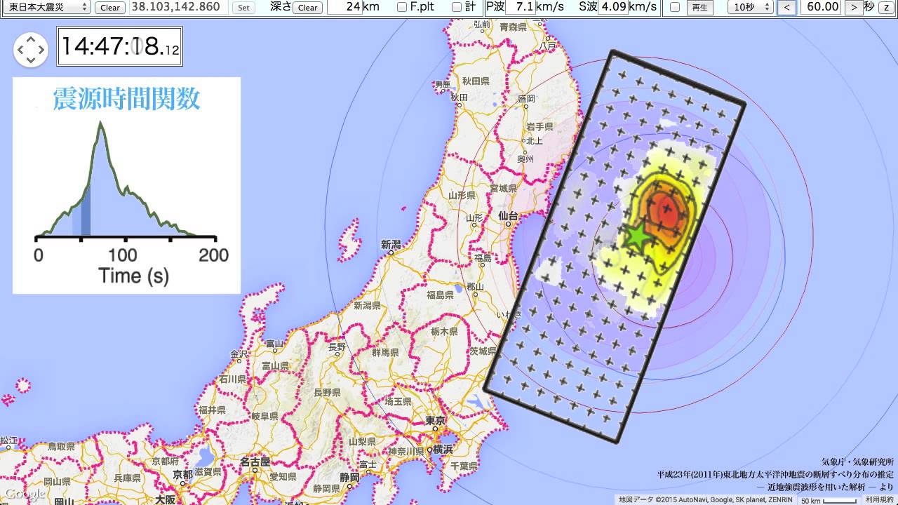Screen dimensions: 898x505
Task: Click the 東京 city label
Action: tap(436, 421)
